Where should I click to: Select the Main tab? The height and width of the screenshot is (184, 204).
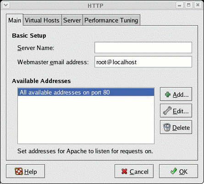click(15, 20)
